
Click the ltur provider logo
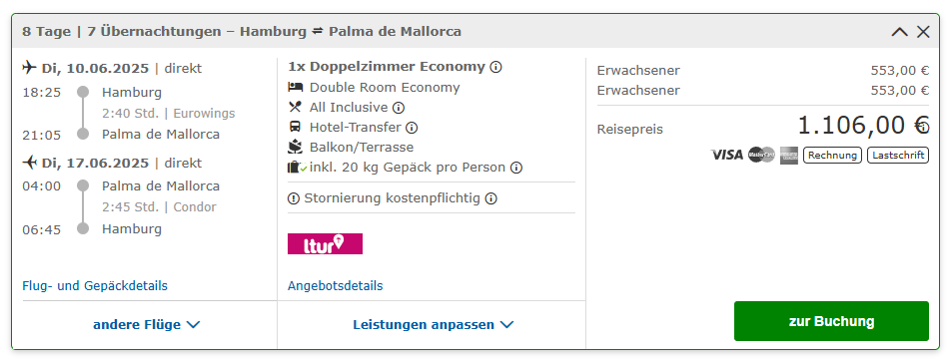click(325, 243)
